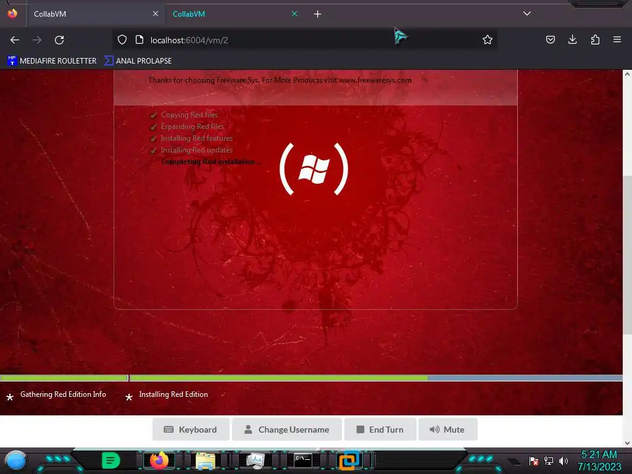This screenshot has height=474, width=632.
Task: Click the Change Username button
Action: pyautogui.click(x=287, y=430)
